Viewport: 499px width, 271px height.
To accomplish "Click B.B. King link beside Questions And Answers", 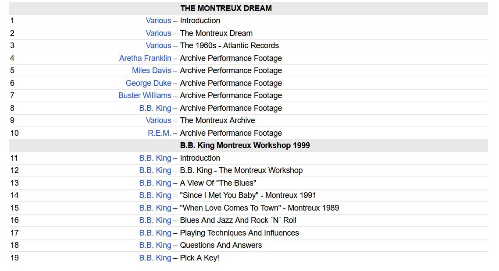I will click(x=155, y=245).
